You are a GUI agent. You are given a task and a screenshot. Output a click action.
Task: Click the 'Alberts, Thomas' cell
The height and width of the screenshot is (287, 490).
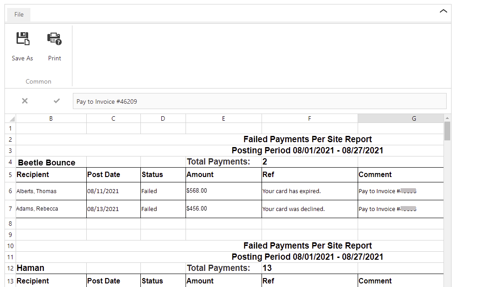coord(51,191)
